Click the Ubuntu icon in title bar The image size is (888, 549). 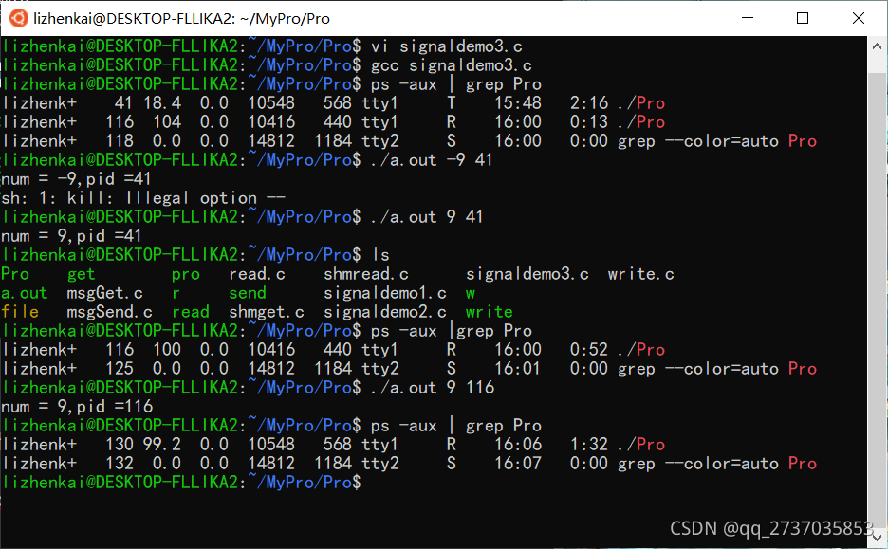18,18
